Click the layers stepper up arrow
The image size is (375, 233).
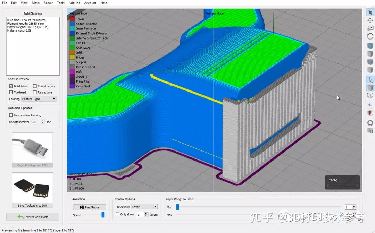pyautogui.click(x=146, y=213)
